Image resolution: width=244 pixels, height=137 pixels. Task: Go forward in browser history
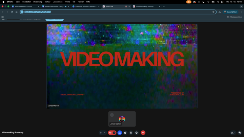(x=7, y=12)
